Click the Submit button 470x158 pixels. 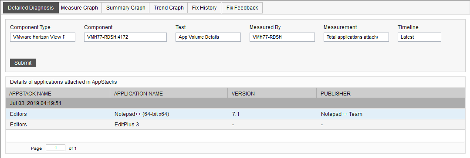[x=23, y=63]
